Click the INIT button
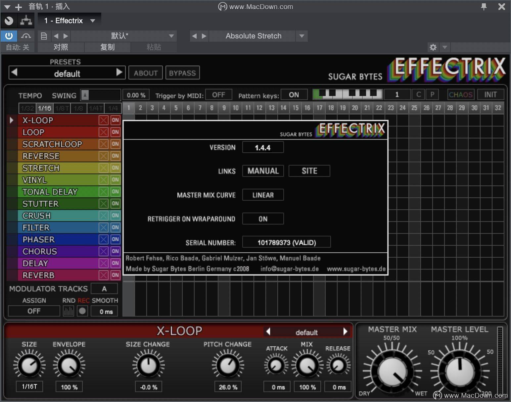 pyautogui.click(x=490, y=95)
